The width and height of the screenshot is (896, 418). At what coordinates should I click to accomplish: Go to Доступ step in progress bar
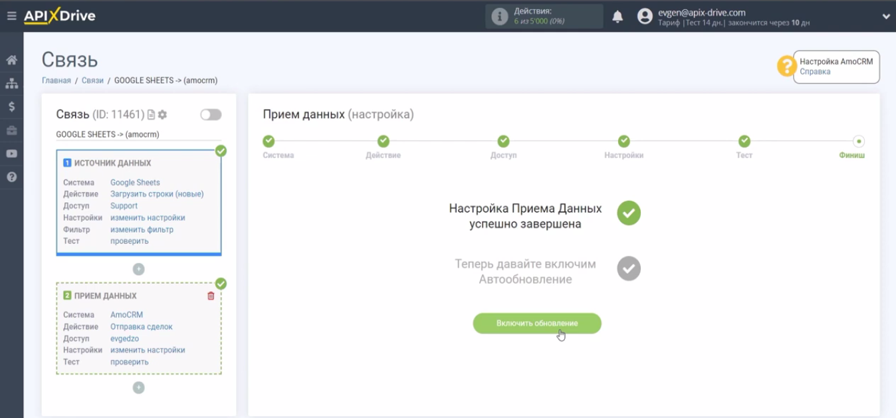point(503,141)
